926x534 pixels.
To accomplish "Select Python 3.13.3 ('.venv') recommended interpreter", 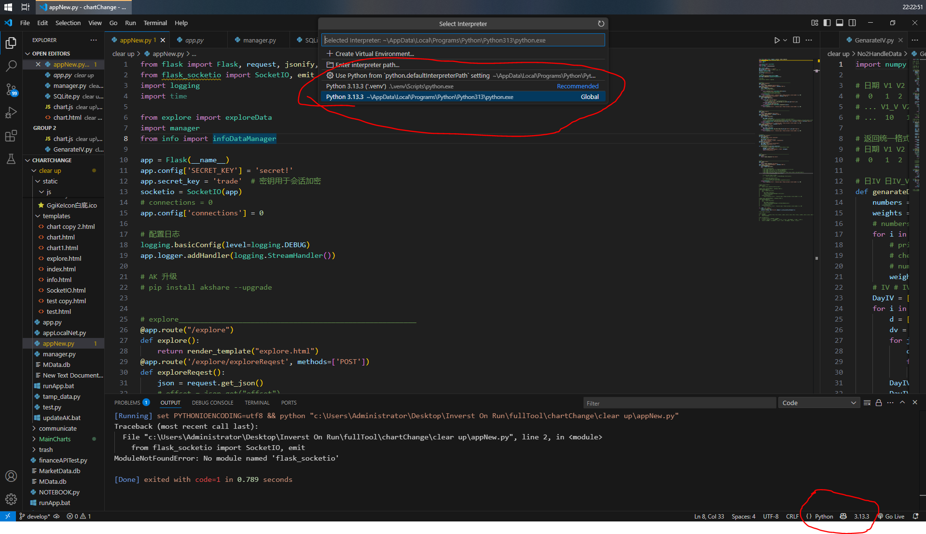I will point(463,86).
